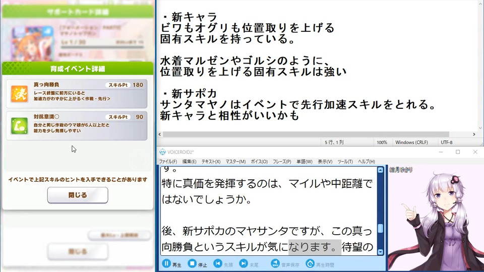Click the ・新サポカ line in Notepad
Screen dimensions: 484x272
(x=189, y=94)
